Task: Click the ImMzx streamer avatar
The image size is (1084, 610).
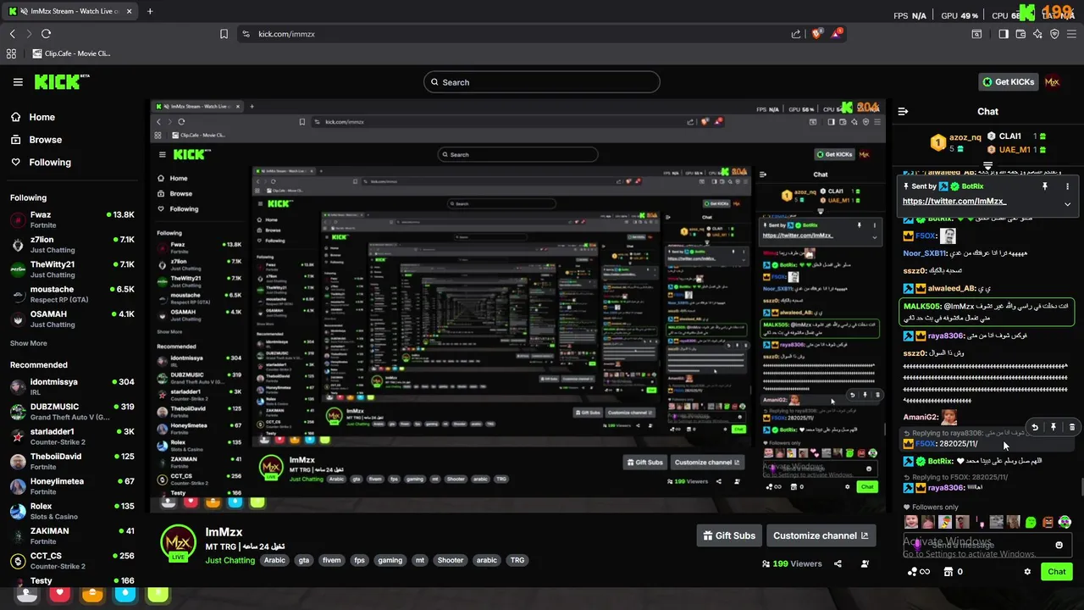Action: tap(179, 543)
